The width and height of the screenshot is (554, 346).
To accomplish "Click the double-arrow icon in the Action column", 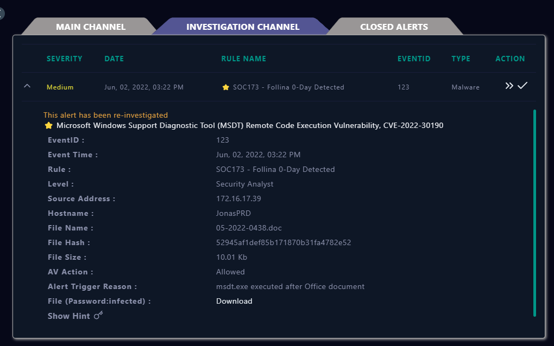I will [x=509, y=86].
